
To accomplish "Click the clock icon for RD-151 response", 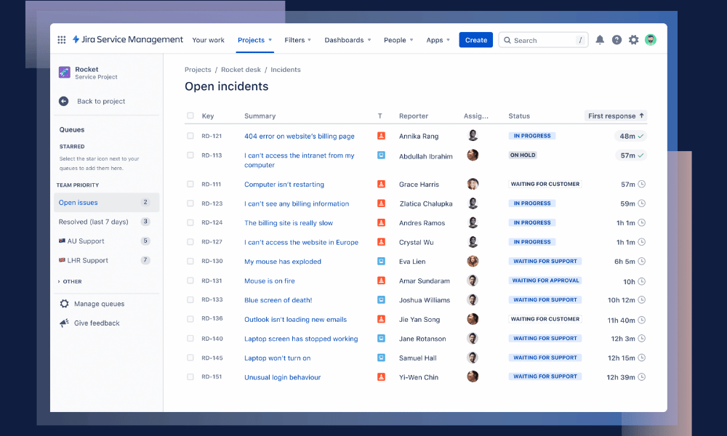I will (642, 377).
